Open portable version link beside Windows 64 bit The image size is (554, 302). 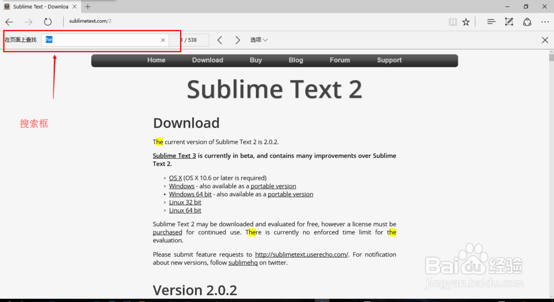coord(290,194)
